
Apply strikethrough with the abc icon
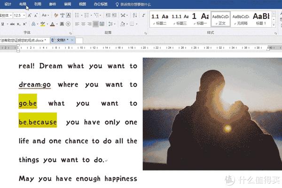pyautogui.click(x=12, y=24)
